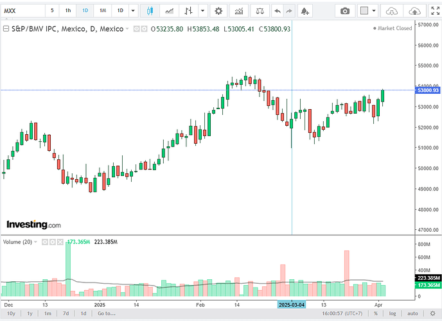Click the black 223.385M volume axis label
Image resolution: width=442 pixels, height=321 pixels.
pyautogui.click(x=428, y=278)
